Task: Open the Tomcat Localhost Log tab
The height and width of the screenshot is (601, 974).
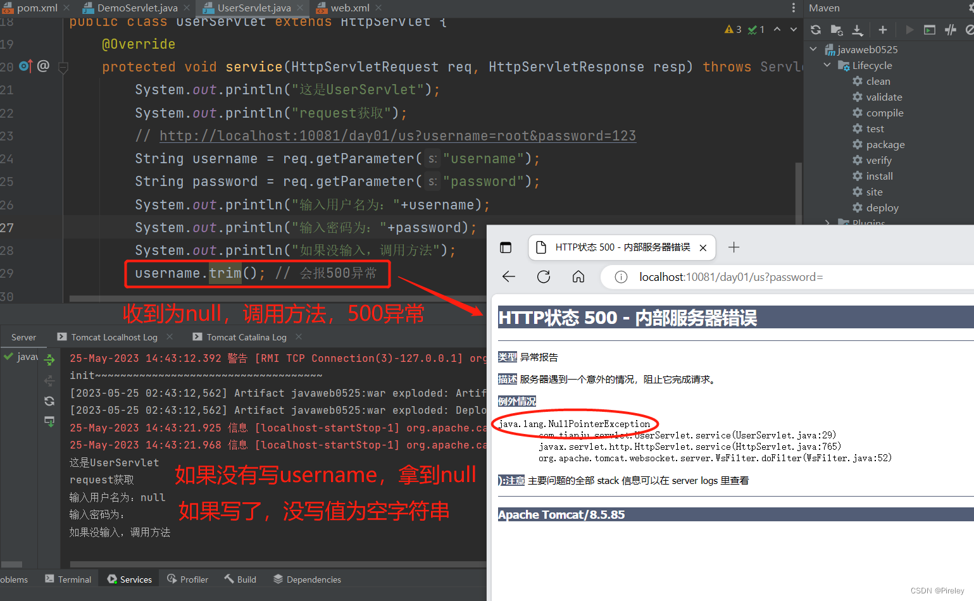Action: tap(114, 337)
